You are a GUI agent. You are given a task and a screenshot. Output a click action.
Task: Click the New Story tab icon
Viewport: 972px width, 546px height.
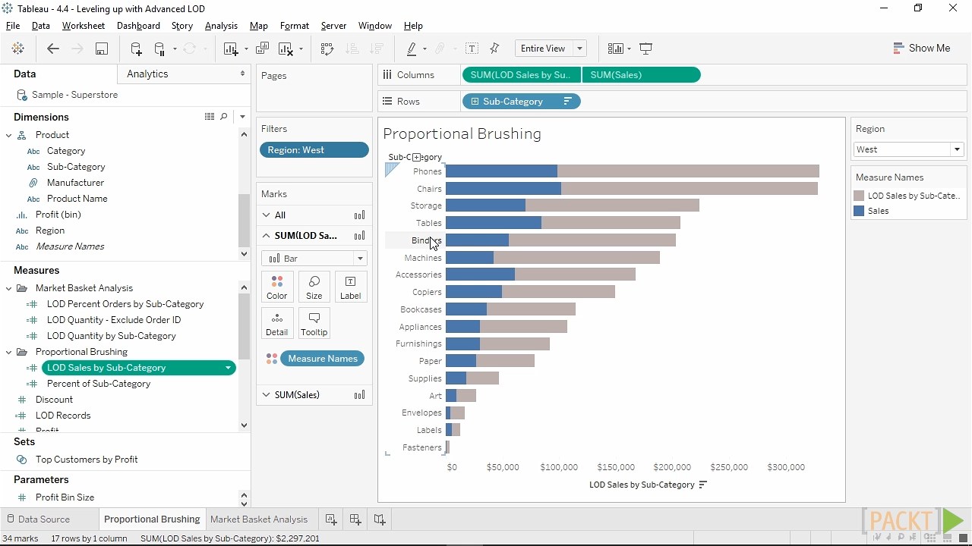[x=380, y=519]
